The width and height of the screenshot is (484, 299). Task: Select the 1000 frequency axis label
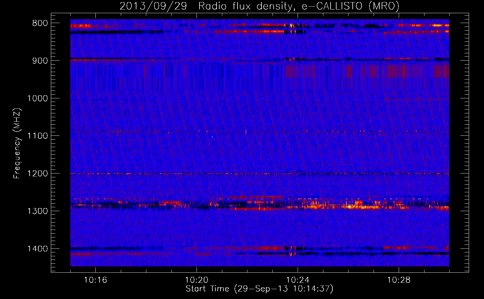[x=37, y=98]
